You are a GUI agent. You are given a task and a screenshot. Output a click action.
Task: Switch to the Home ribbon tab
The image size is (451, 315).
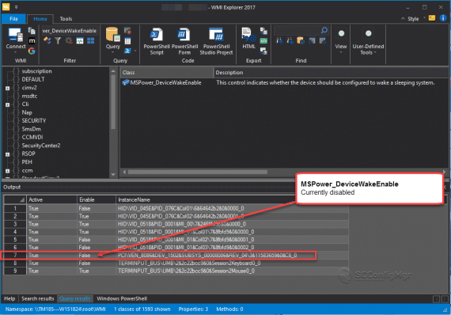coord(40,19)
